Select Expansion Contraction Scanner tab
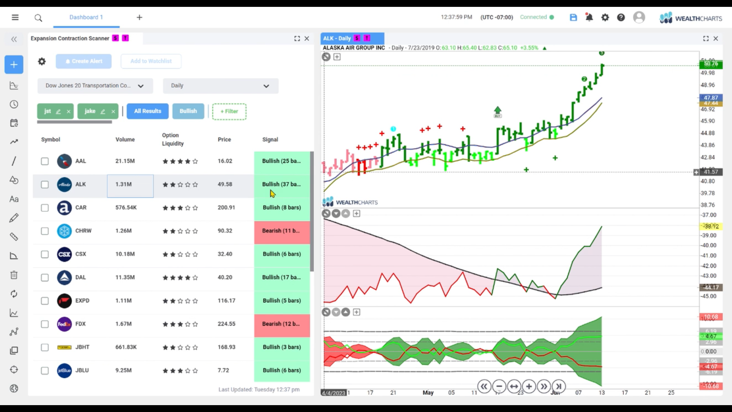 (x=85, y=39)
